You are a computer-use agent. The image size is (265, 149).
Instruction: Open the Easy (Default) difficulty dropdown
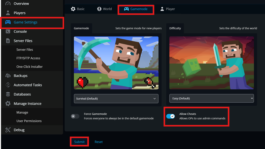(211, 98)
